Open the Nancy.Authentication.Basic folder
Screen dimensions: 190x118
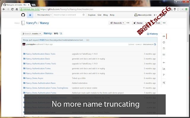click(38, 59)
